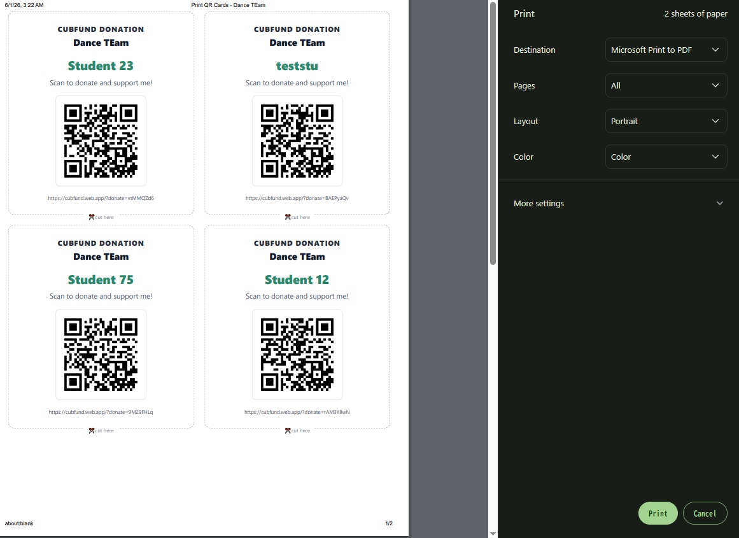Cancel the print dialog

pos(705,513)
